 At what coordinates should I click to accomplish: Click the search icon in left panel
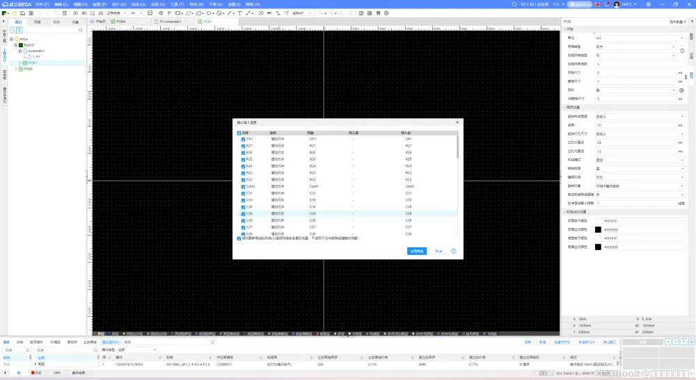(13, 30)
